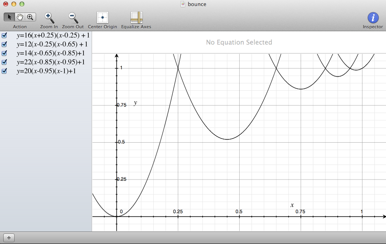Image resolution: width=386 pixels, height=244 pixels.
Task: Hide the y=14(x-0.65)(x-0.85)+1 curve
Action: coord(4,53)
